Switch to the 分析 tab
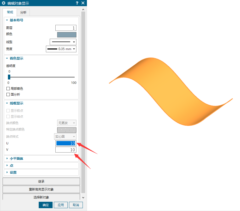240x211 pixels. 23,12
